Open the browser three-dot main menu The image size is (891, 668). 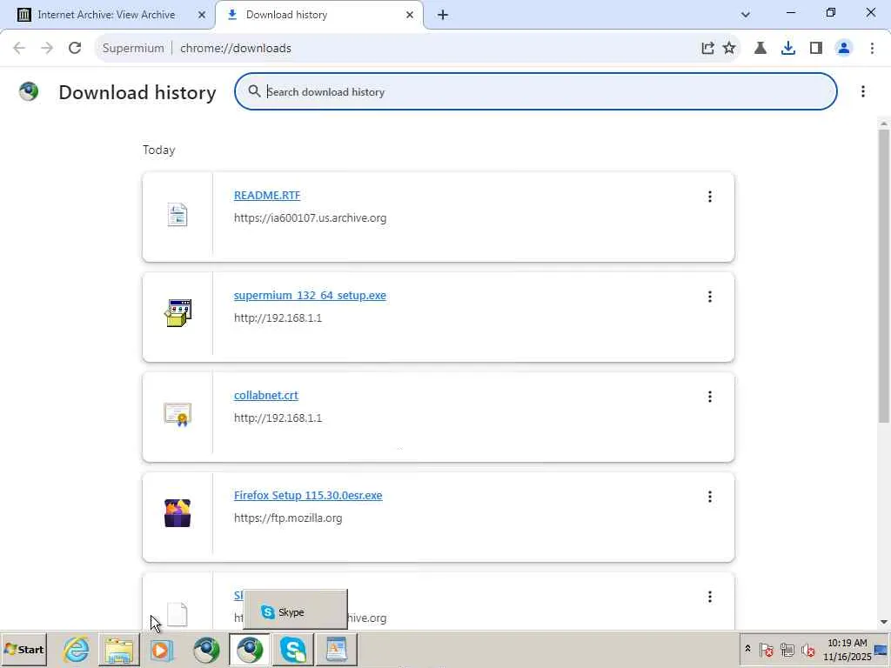[872, 49]
